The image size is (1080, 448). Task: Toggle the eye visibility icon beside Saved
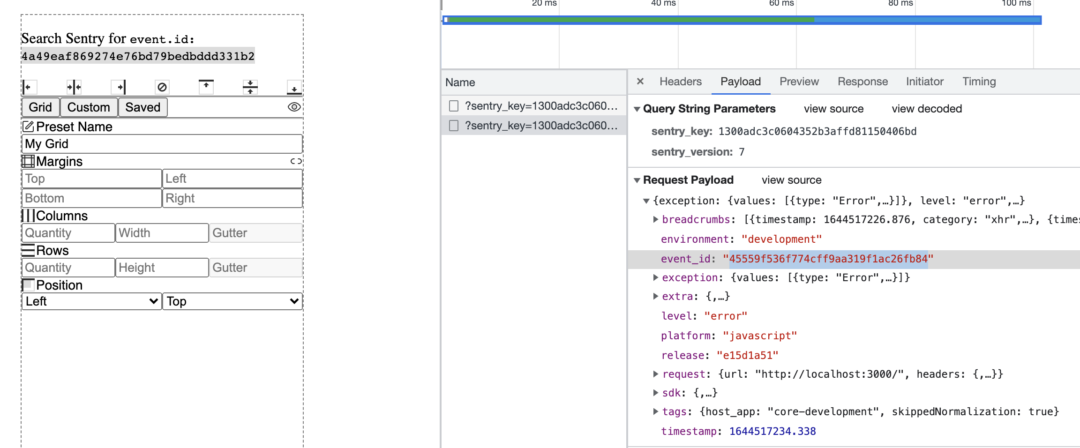[293, 107]
